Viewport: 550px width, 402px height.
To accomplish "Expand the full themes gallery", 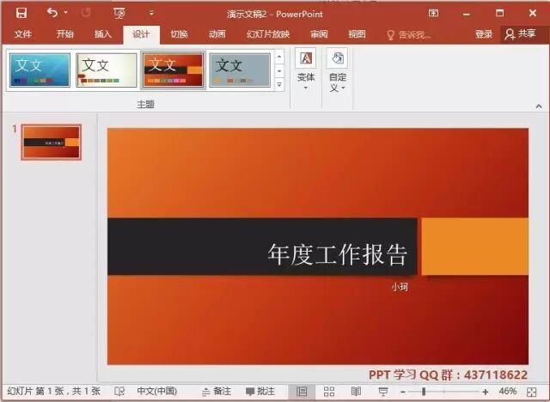I will tap(279, 84).
